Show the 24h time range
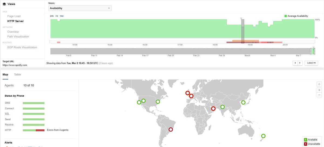 click(x=52, y=16)
